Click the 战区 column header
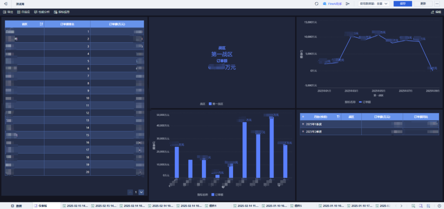The image size is (444, 209). click(x=351, y=117)
